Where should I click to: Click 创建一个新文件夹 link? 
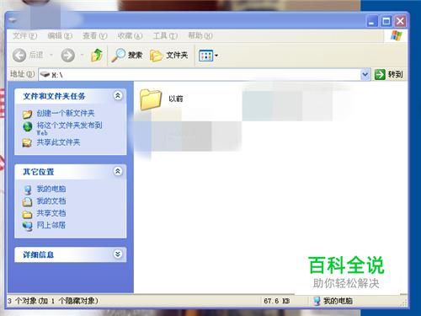point(66,113)
